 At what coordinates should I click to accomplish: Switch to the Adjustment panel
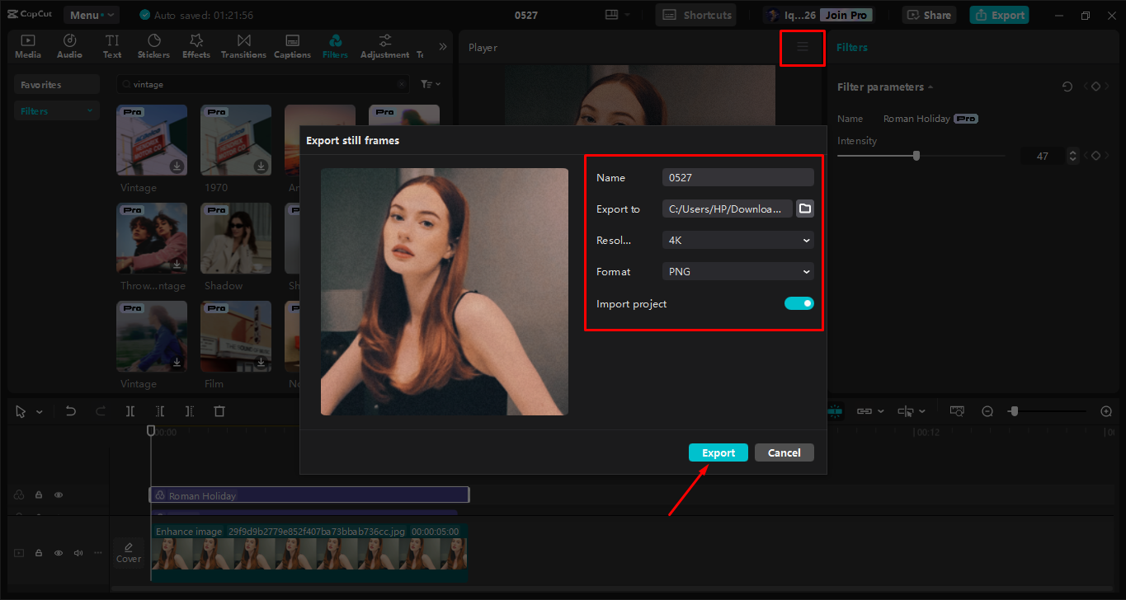pos(384,45)
